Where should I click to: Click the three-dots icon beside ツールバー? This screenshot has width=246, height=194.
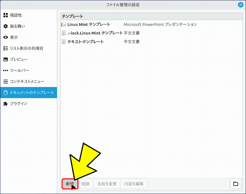[x=6, y=70]
